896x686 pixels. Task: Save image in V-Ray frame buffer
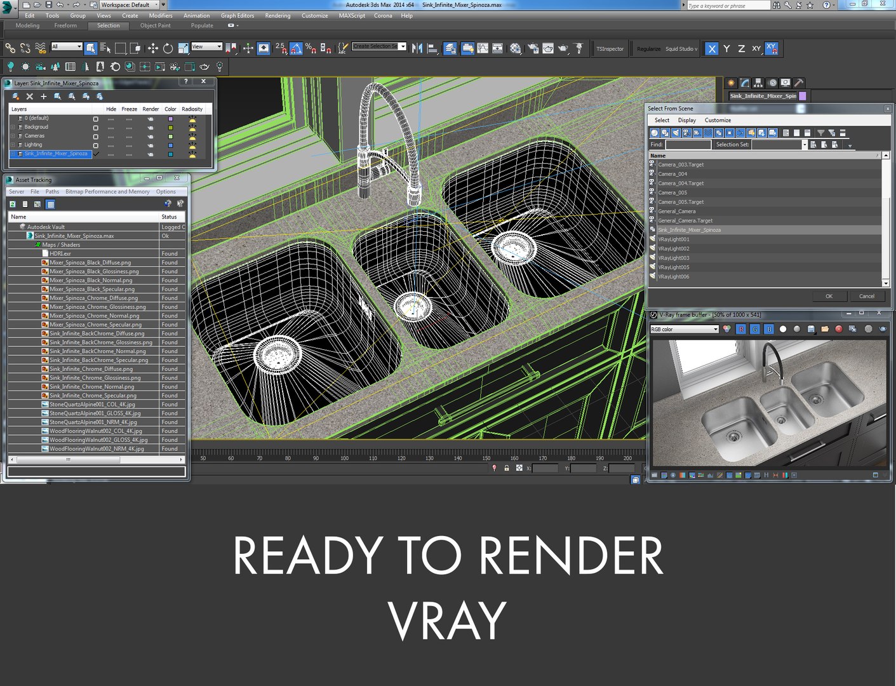click(x=811, y=329)
